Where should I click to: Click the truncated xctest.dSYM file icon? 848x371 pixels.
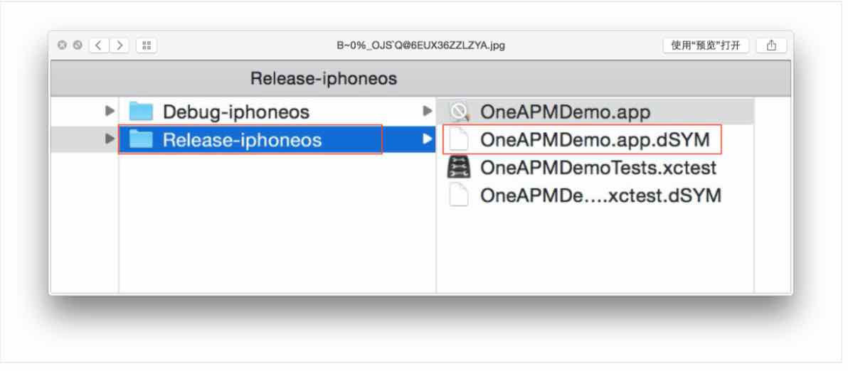pos(459,195)
